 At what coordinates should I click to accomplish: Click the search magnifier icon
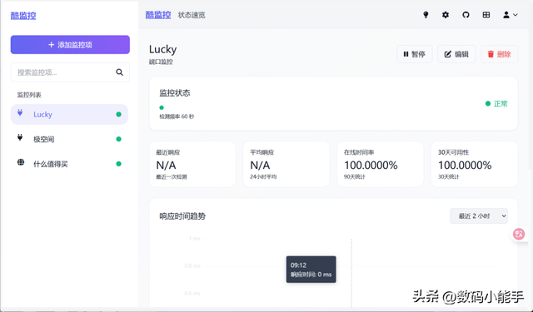click(x=119, y=72)
